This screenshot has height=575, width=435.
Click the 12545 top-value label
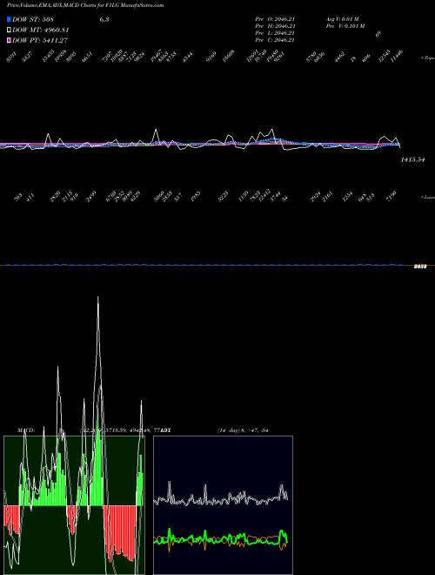click(385, 56)
